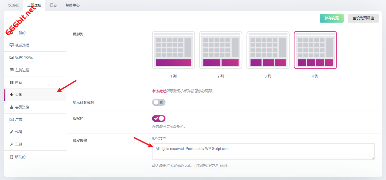Image resolution: width=386 pixels, height=180 pixels.
Task: Click the 3 列 caption text
Action: [268, 76]
